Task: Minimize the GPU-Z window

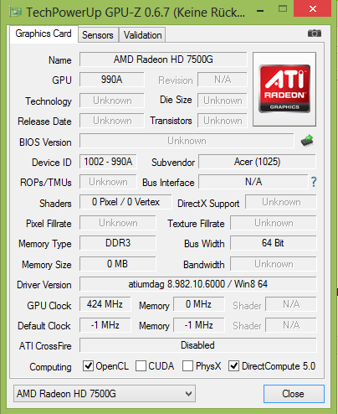Action: coord(260,11)
